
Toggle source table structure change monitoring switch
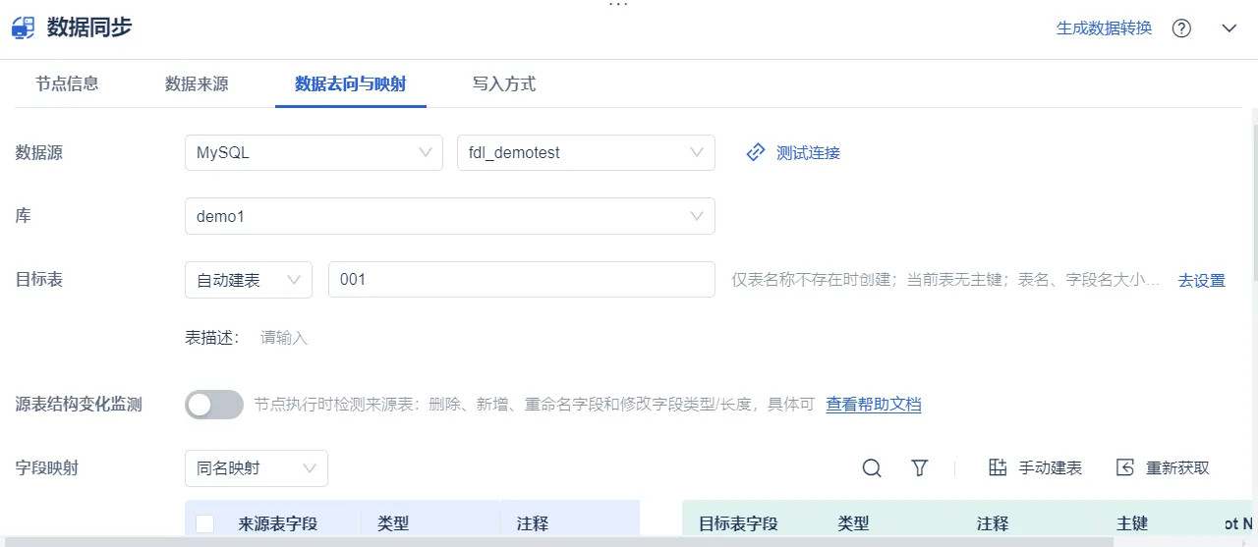pos(214,405)
